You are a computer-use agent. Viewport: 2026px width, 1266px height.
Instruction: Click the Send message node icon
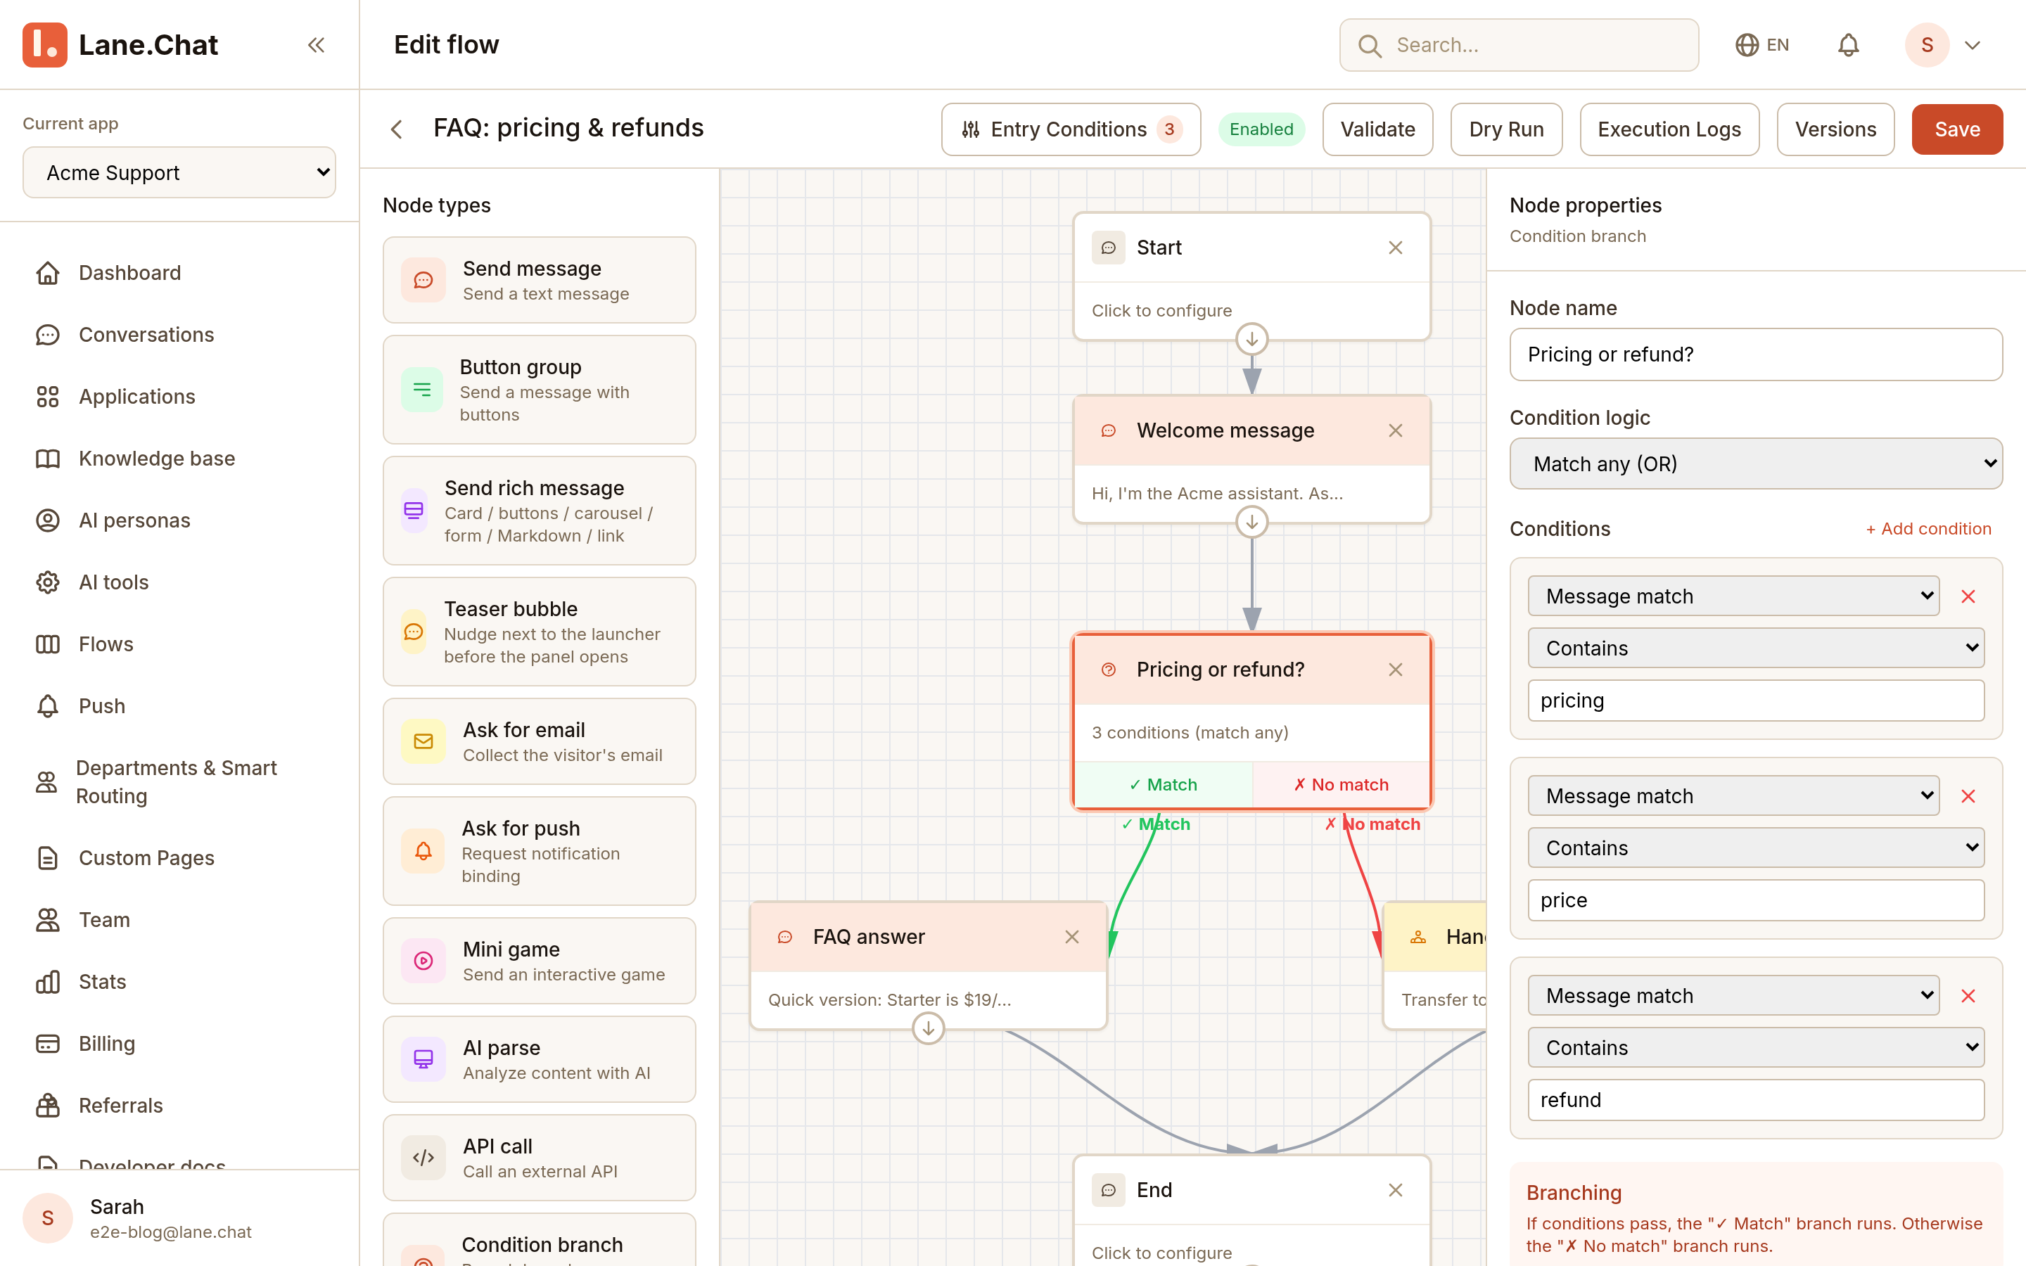[x=423, y=281]
